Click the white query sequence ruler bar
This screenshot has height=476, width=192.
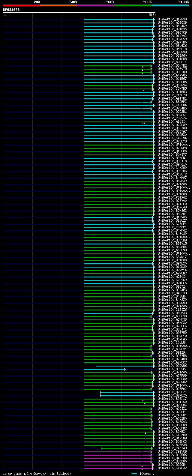click(79, 12)
